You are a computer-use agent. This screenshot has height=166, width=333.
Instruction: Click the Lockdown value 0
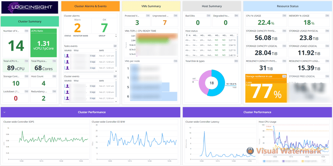[16, 98]
